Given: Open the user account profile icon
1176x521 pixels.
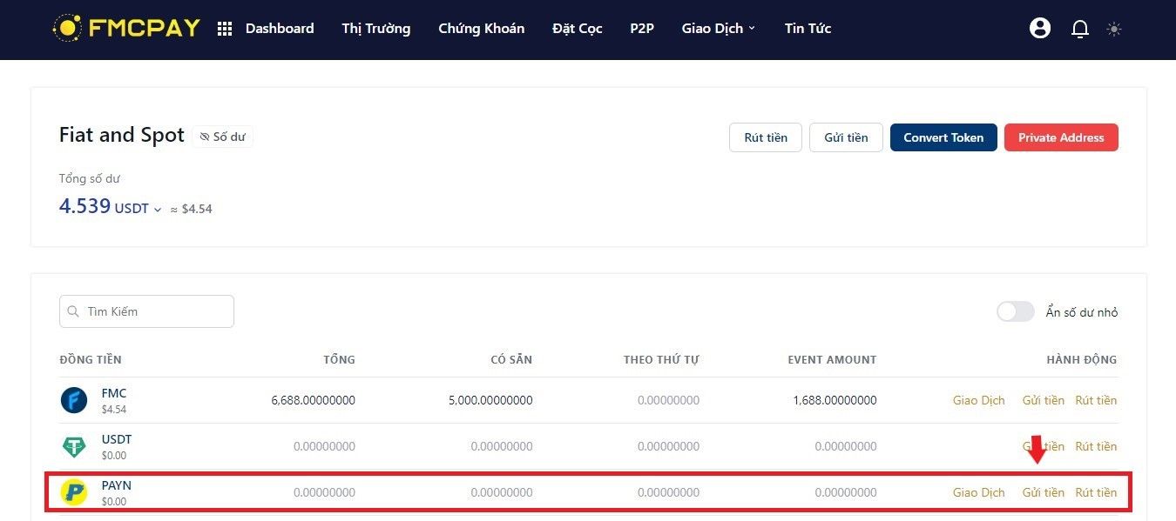Looking at the screenshot, I should point(1040,29).
